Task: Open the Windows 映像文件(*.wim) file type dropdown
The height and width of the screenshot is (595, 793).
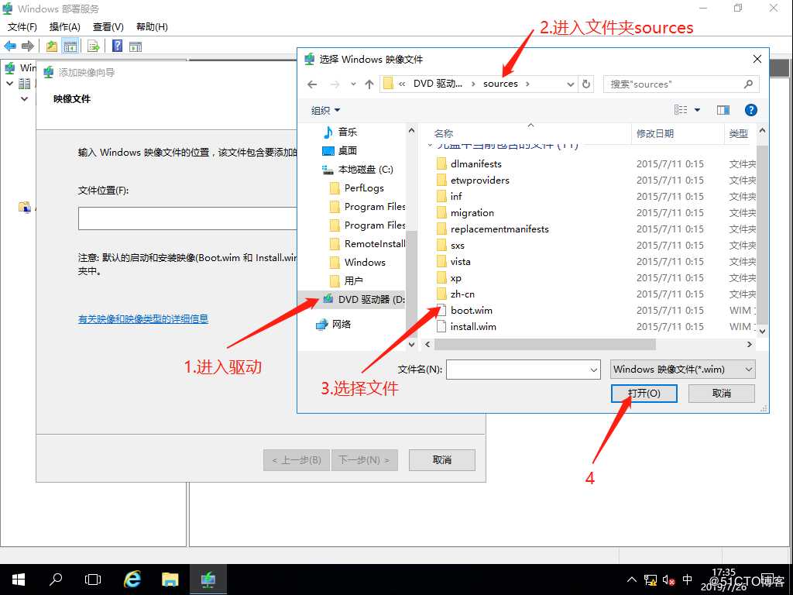Action: pyautogui.click(x=683, y=370)
